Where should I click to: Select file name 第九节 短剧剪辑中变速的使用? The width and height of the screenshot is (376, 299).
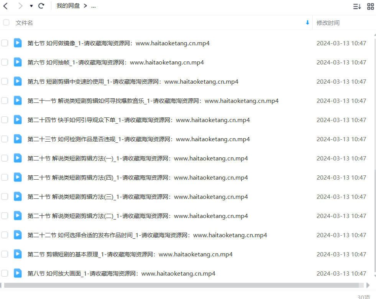click(133, 82)
